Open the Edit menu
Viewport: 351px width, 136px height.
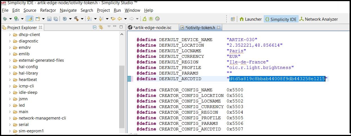[x=16, y=10]
